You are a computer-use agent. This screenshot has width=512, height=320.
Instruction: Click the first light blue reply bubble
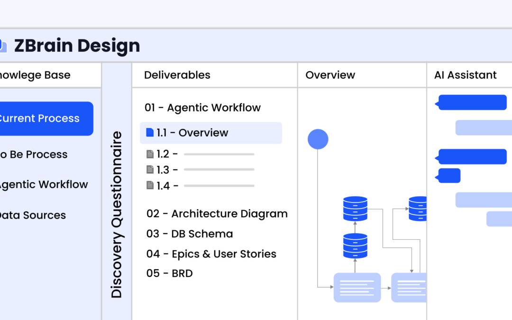pos(484,128)
